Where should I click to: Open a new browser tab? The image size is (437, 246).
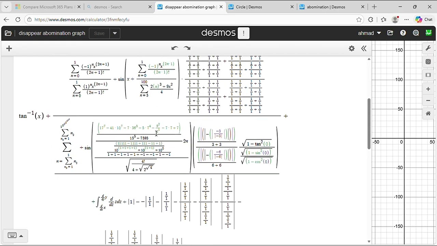pyautogui.click(x=374, y=7)
